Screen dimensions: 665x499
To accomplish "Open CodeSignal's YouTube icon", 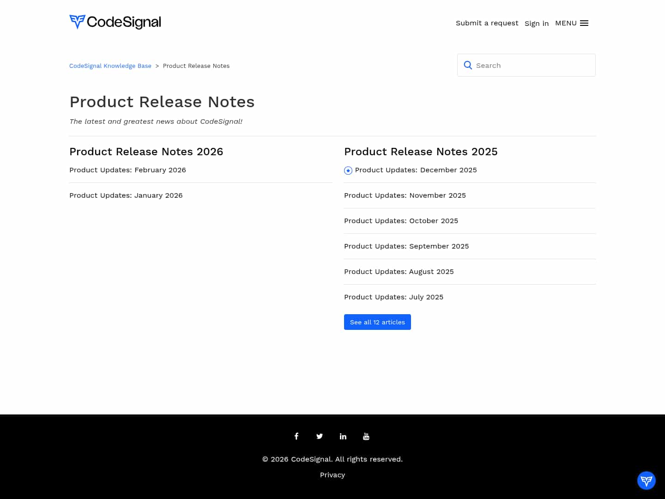I will 366,436.
